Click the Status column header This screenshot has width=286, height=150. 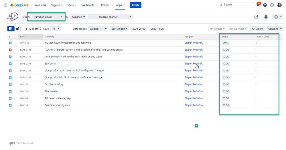click(x=225, y=37)
